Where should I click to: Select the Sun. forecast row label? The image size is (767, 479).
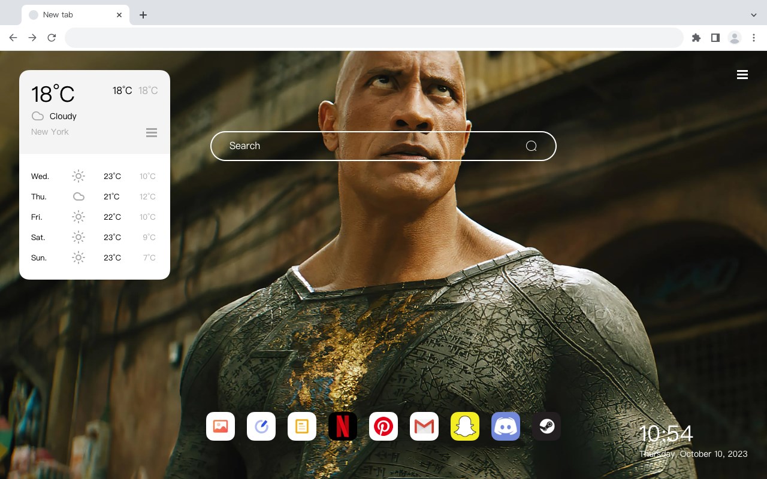tap(39, 258)
